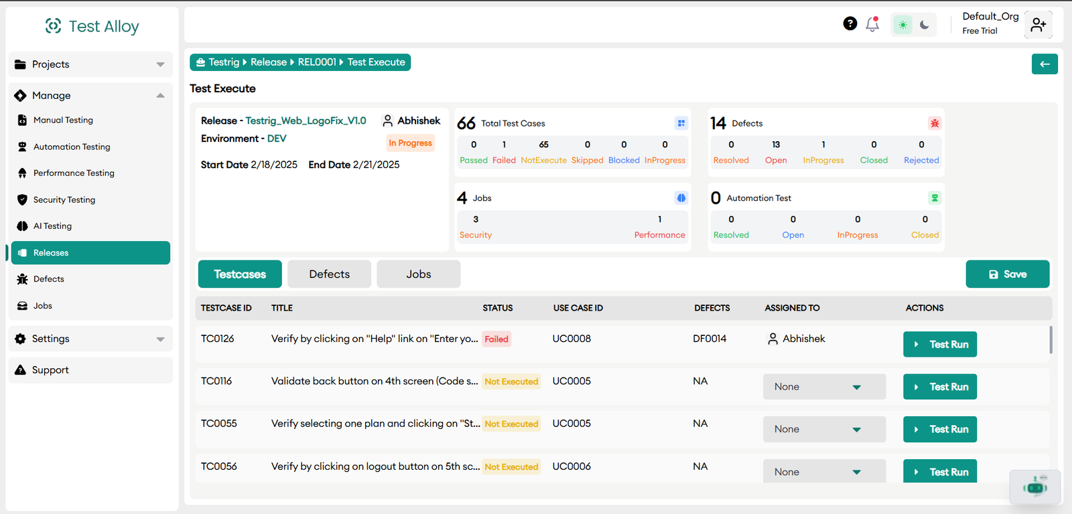Viewport: 1072px width, 514px height.
Task: Click Test Run for TC0056
Action: [940, 471]
